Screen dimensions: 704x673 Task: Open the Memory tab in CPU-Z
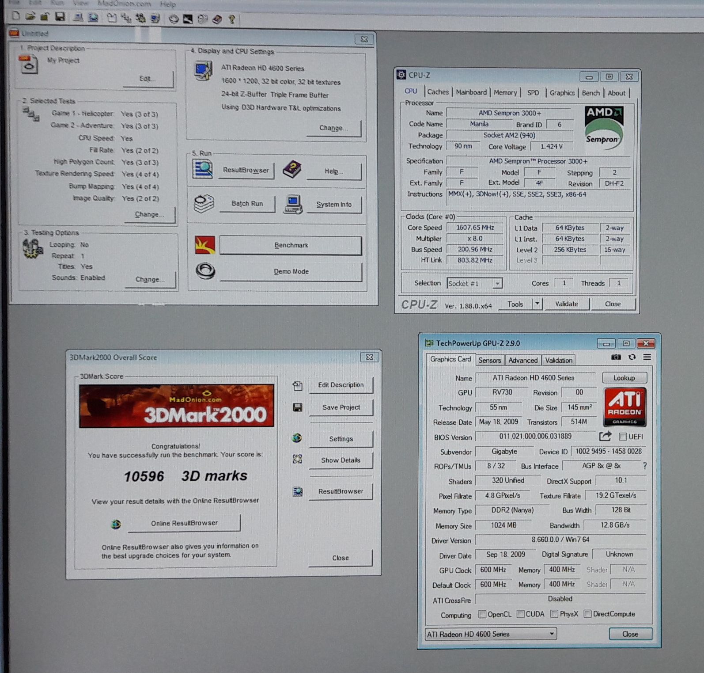[x=505, y=92]
